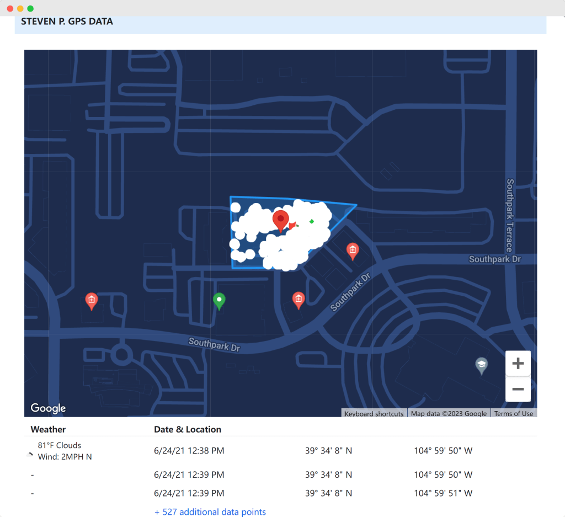Zoom in with the plus control
The height and width of the screenshot is (517, 565).
518,363
